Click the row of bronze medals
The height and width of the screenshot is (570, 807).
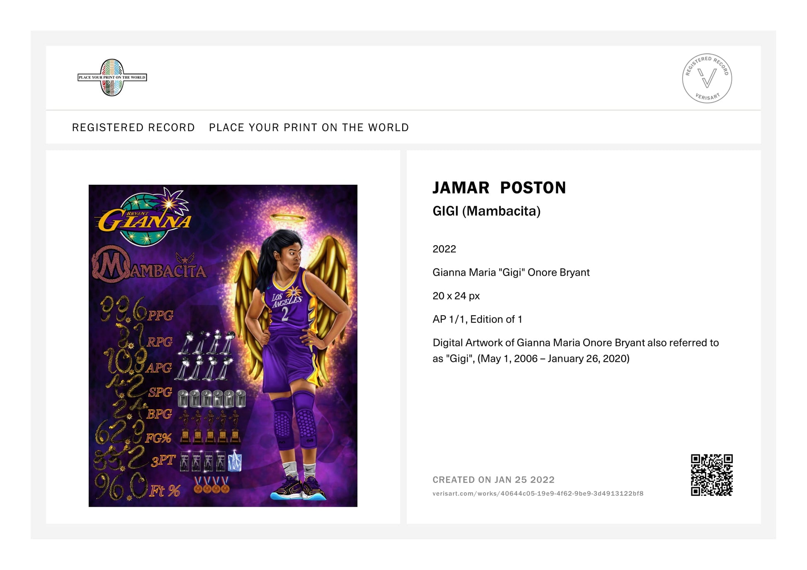[211, 485]
